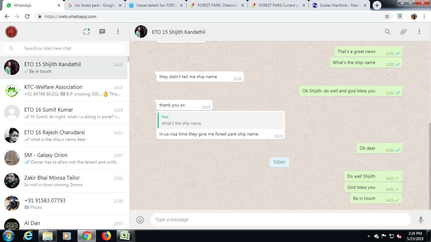
Task: Close the Vessel details tab
Action: (x=181, y=5)
